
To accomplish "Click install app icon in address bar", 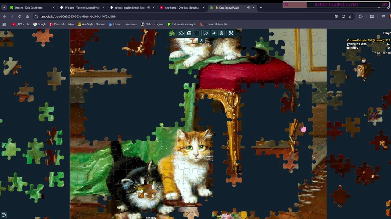I will click(x=343, y=16).
